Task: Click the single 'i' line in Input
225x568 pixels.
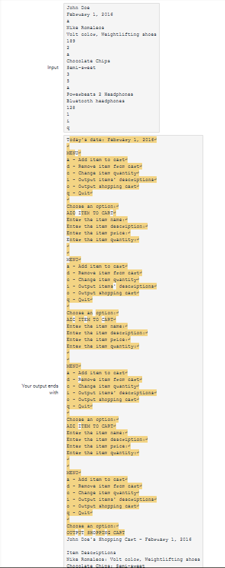Action: tap(68, 121)
